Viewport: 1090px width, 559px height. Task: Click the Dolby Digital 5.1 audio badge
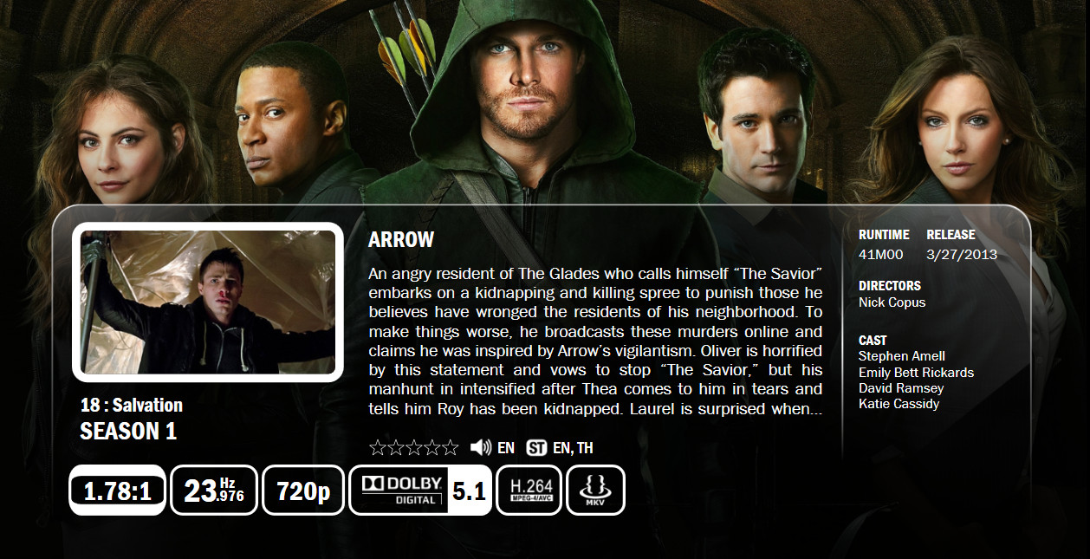click(420, 491)
